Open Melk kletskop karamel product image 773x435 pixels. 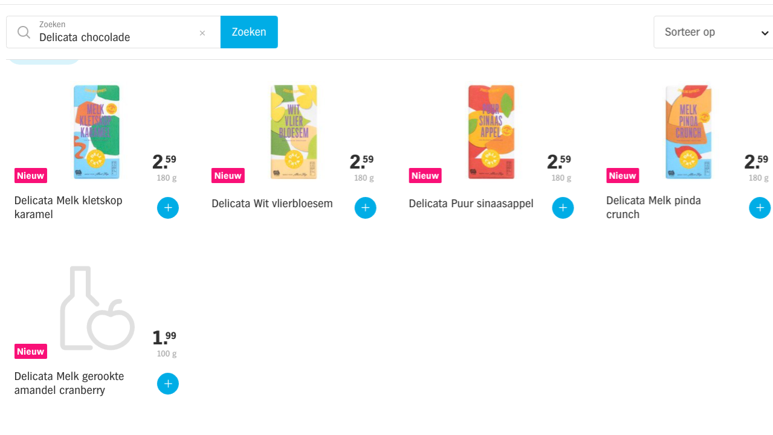97,132
